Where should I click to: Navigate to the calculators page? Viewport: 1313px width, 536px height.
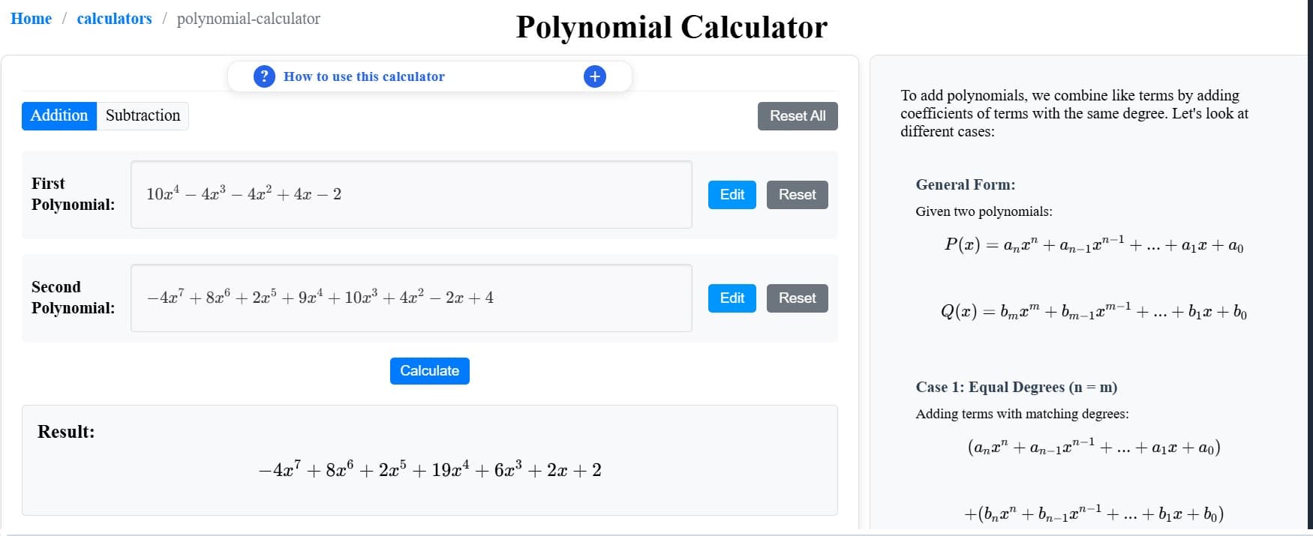coord(114,18)
